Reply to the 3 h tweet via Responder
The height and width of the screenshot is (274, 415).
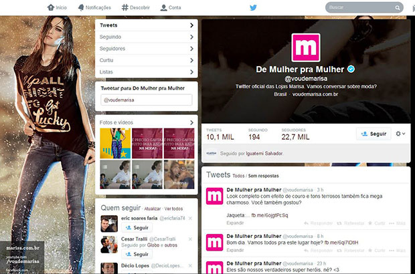319,223
